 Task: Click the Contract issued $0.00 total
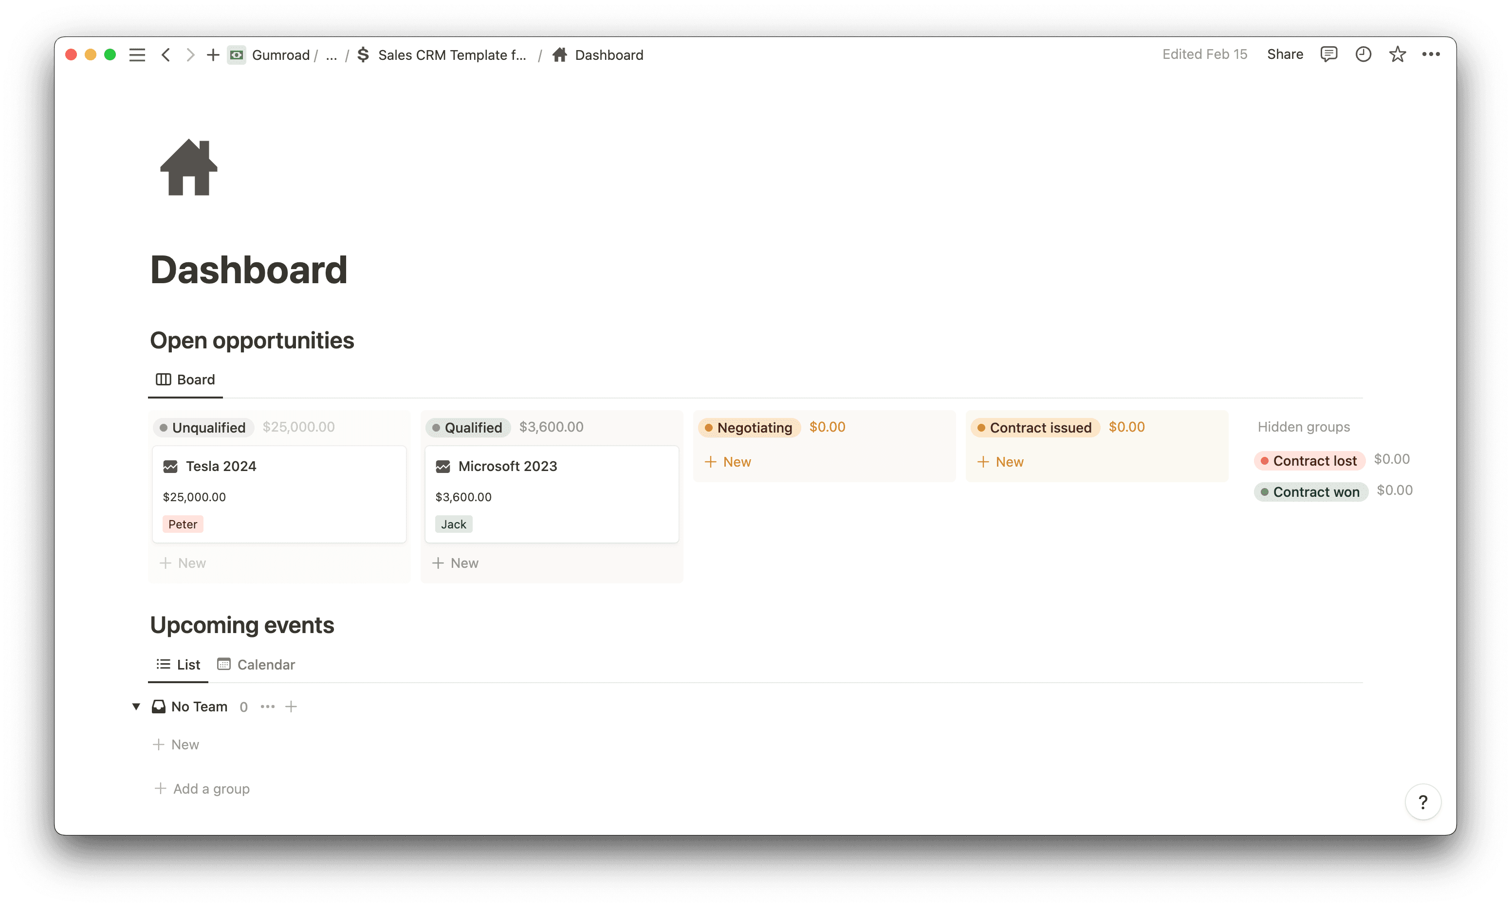pyautogui.click(x=1127, y=427)
